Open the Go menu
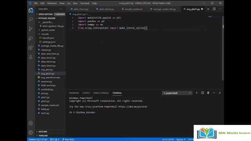 tap(69, 3)
